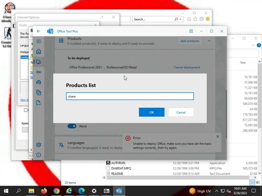
Task: Select the AUTORUN file in Explorer
Action: click(x=118, y=163)
